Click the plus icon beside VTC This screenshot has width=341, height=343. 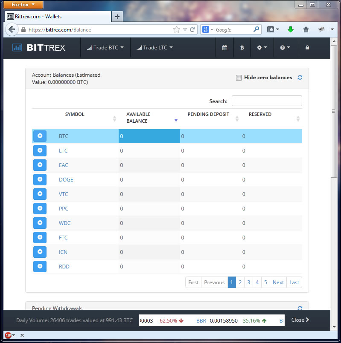40,194
